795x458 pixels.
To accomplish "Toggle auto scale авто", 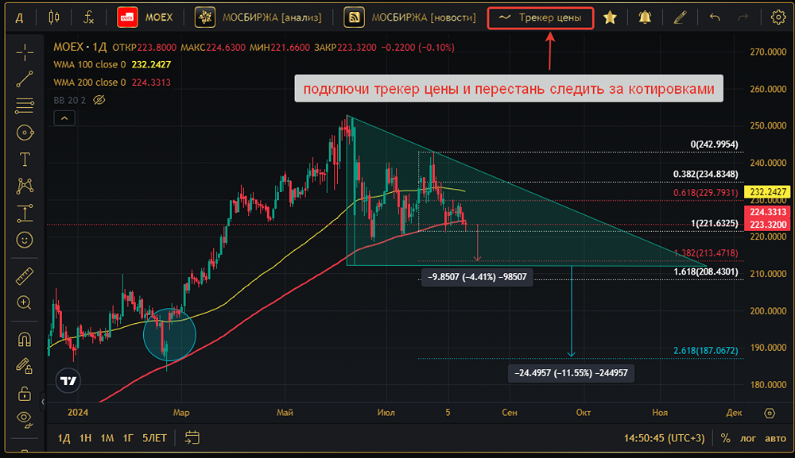I will [775, 438].
